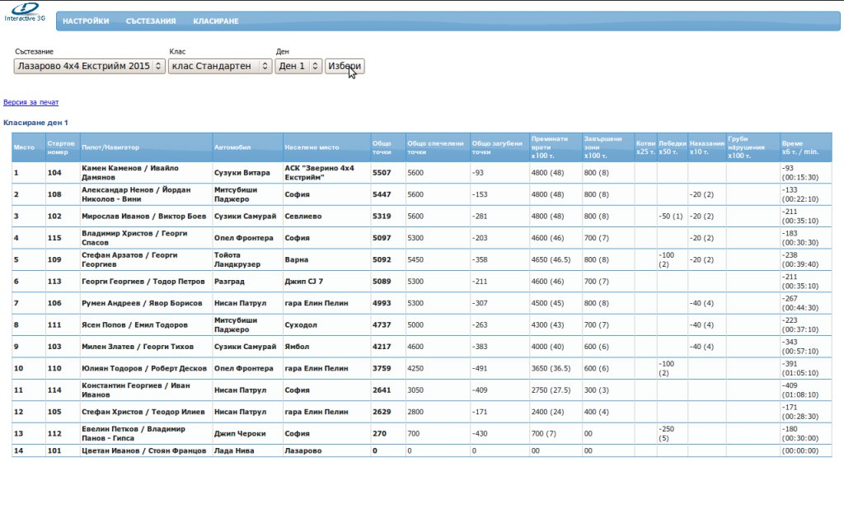Expand the Клас dropdown клас Стандартен
This screenshot has height=527, width=844.
point(219,66)
